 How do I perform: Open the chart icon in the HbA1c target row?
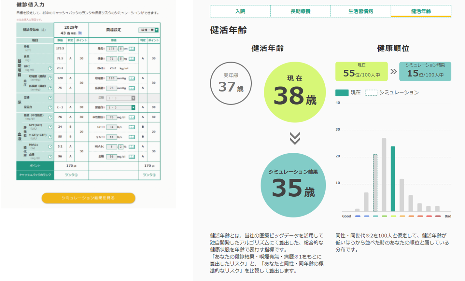[132, 147]
